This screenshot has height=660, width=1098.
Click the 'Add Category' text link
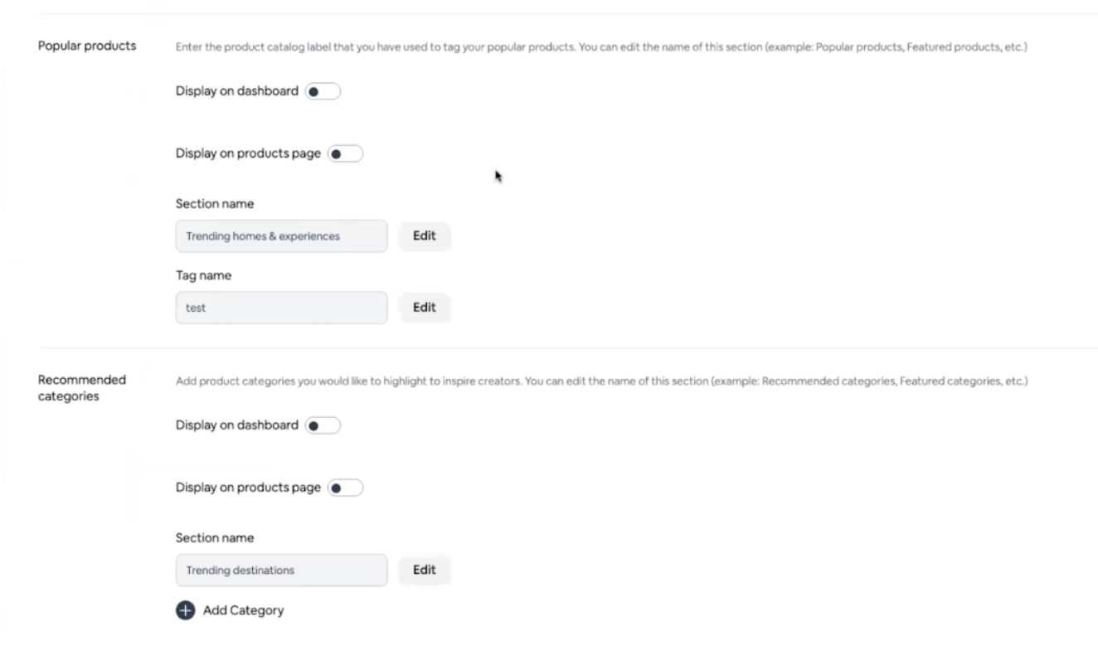[x=243, y=611]
